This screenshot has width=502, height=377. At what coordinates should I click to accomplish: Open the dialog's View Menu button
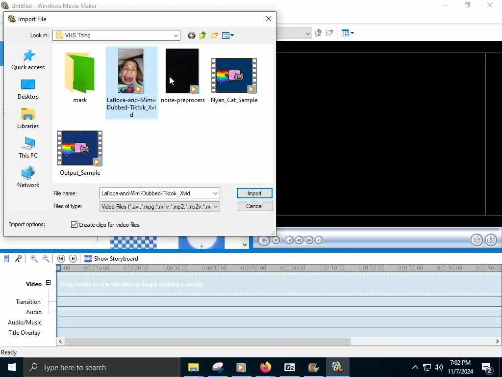click(227, 35)
